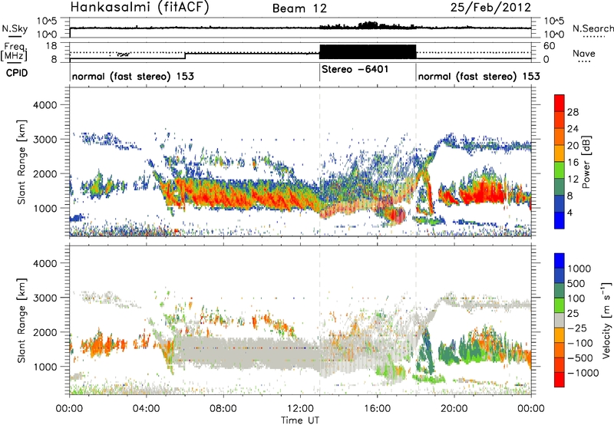
Task: Pick the bottom red Velocity color bar segment
Action: tap(560, 380)
